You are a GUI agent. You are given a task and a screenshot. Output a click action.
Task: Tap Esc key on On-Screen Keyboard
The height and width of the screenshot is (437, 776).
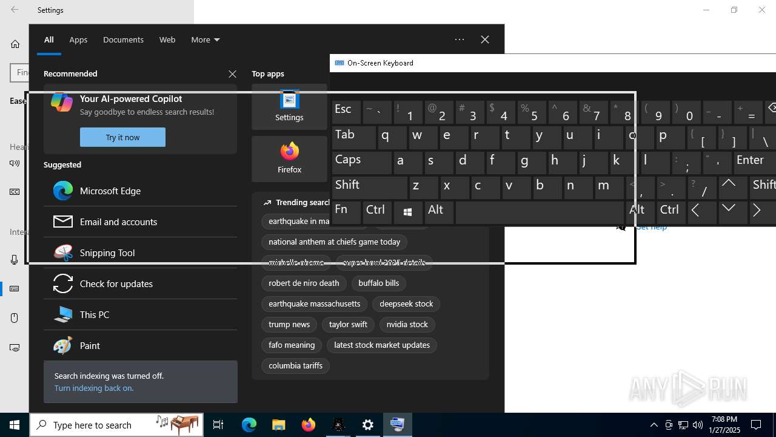coord(346,112)
